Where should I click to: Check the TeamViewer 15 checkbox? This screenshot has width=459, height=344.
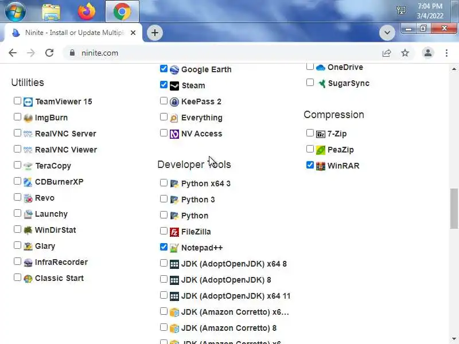click(17, 101)
